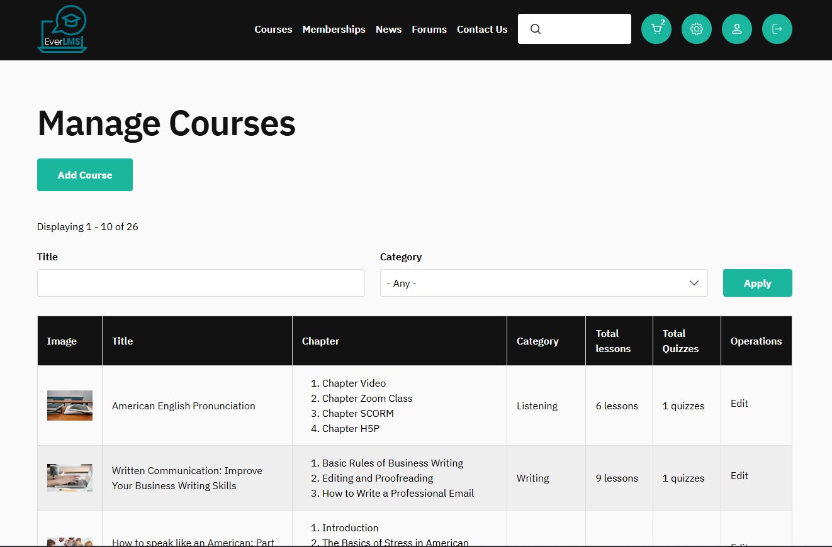Visit the Forums navigation link
This screenshot has width=832, height=547.
pyautogui.click(x=429, y=30)
